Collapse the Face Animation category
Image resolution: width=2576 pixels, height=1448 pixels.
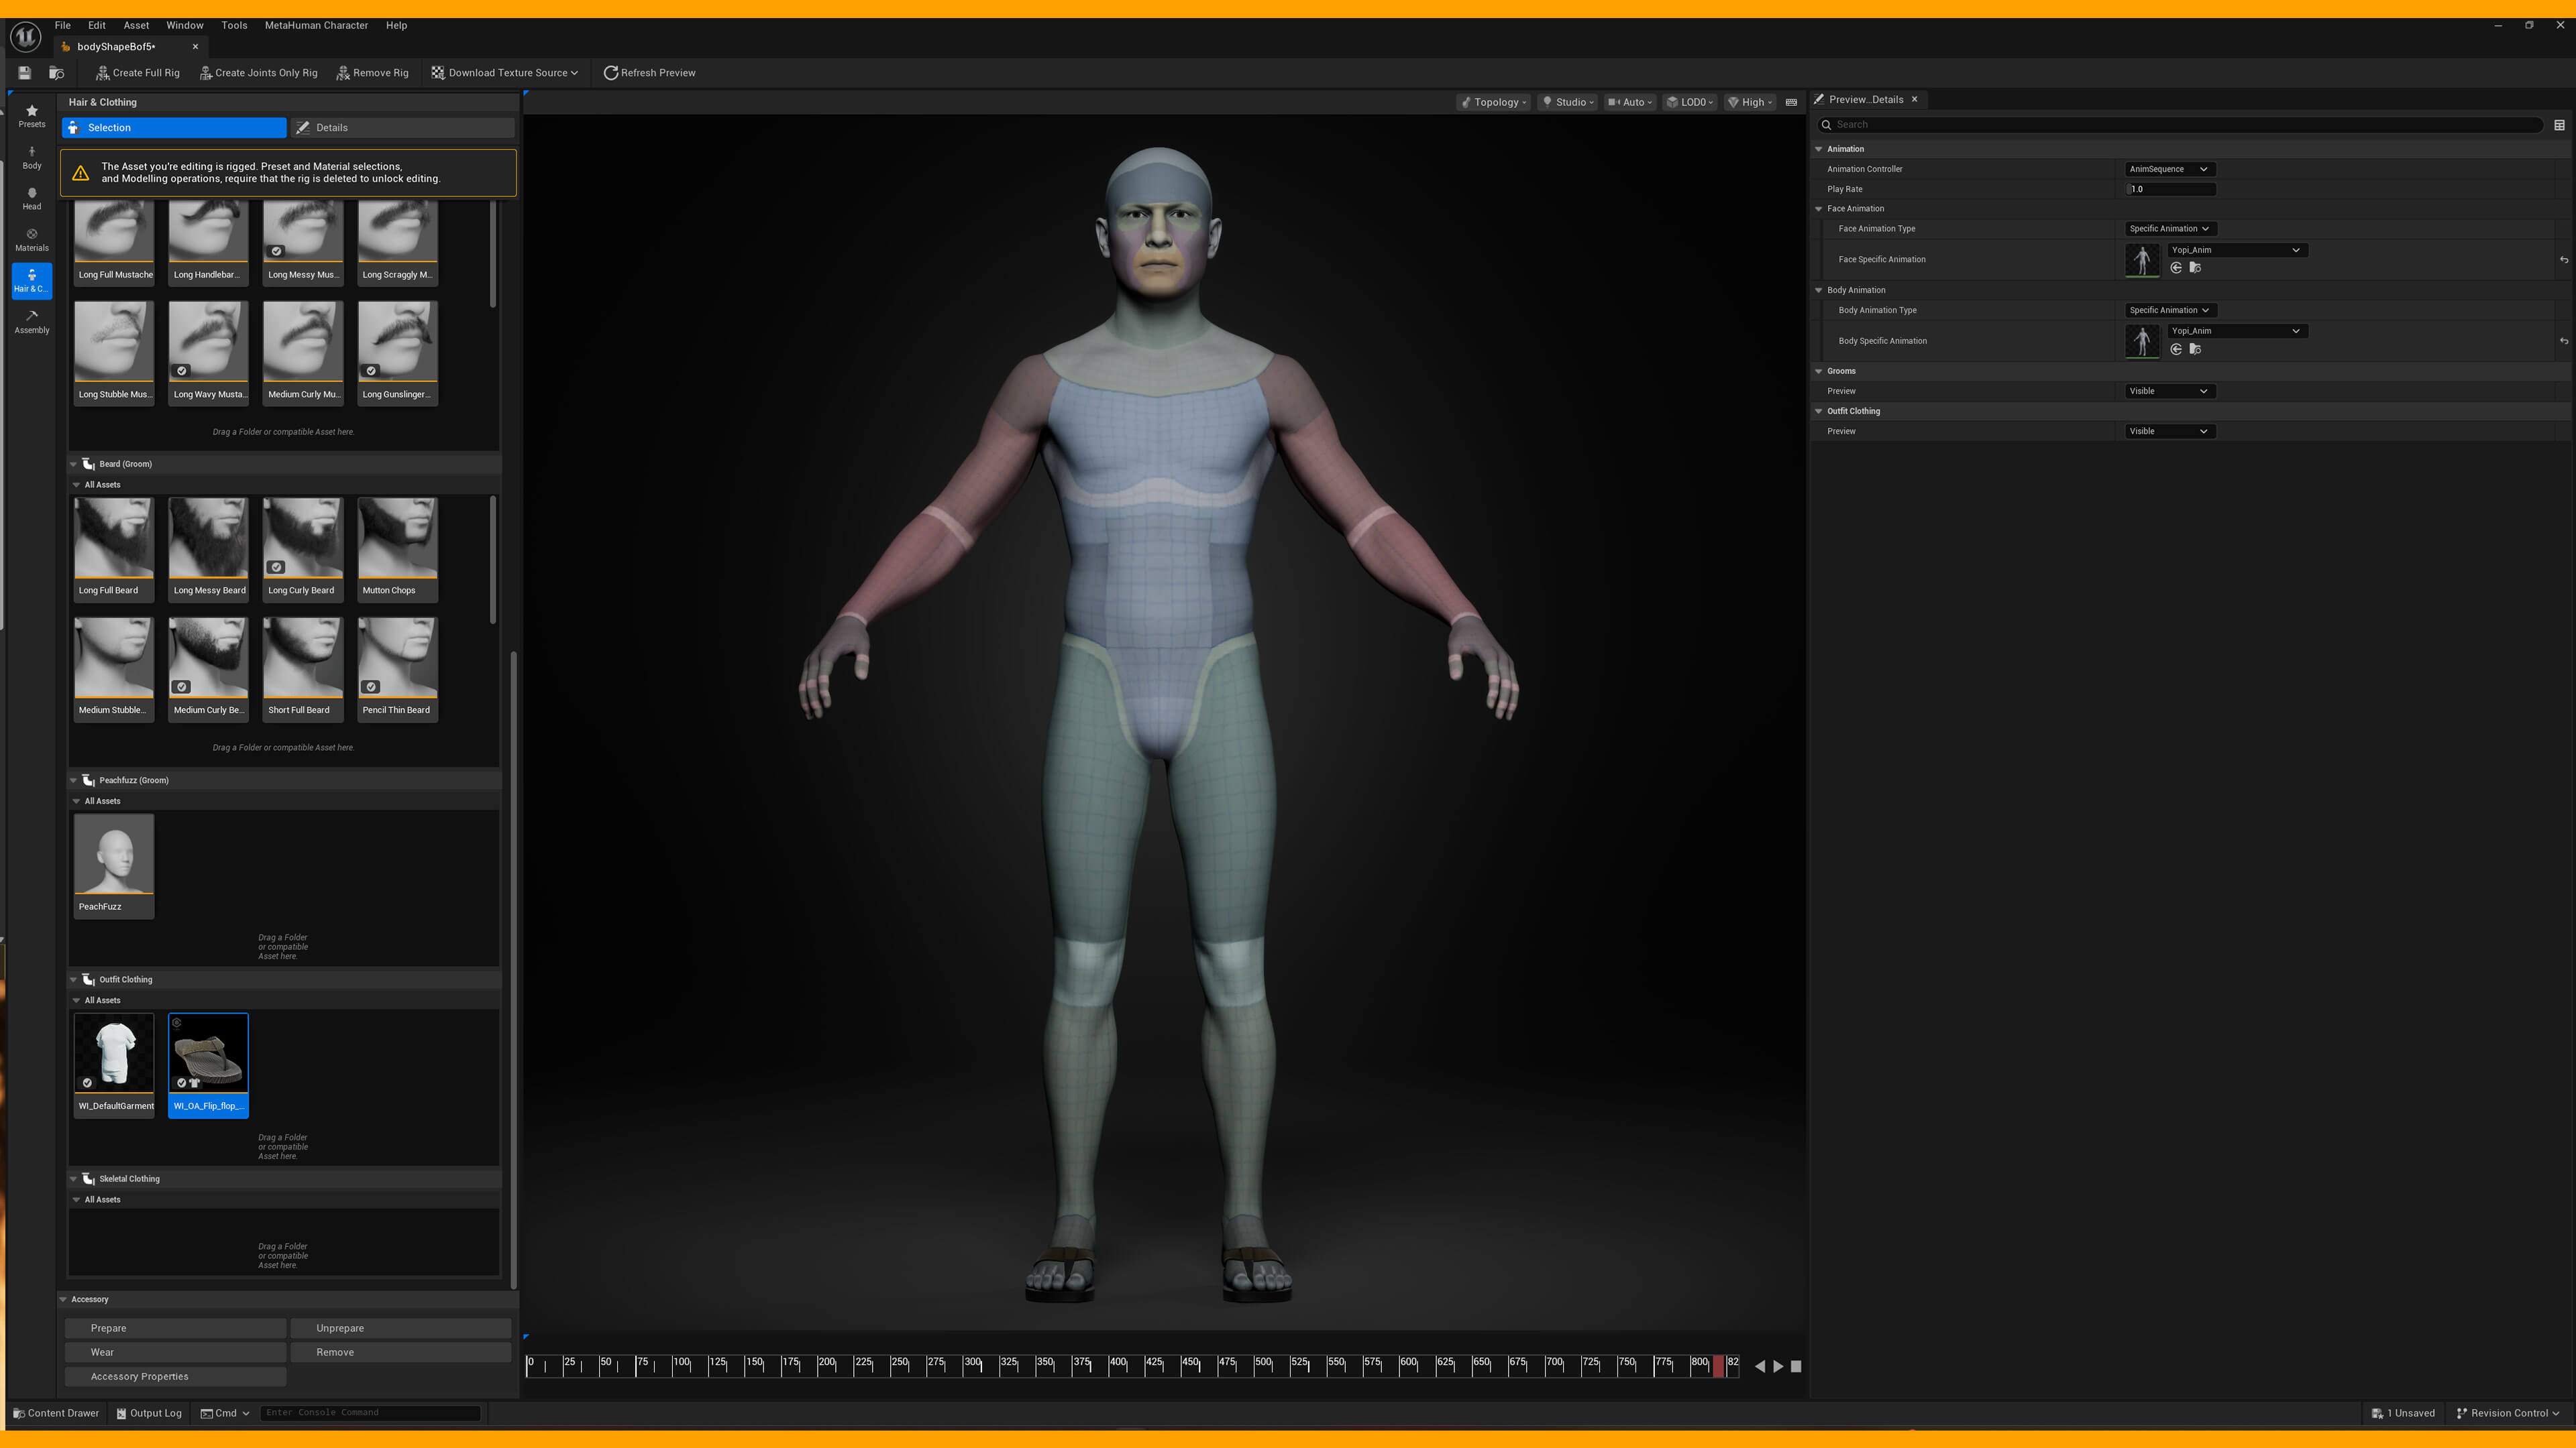coord(1819,209)
